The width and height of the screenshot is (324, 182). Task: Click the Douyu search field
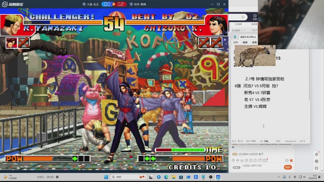238,17
